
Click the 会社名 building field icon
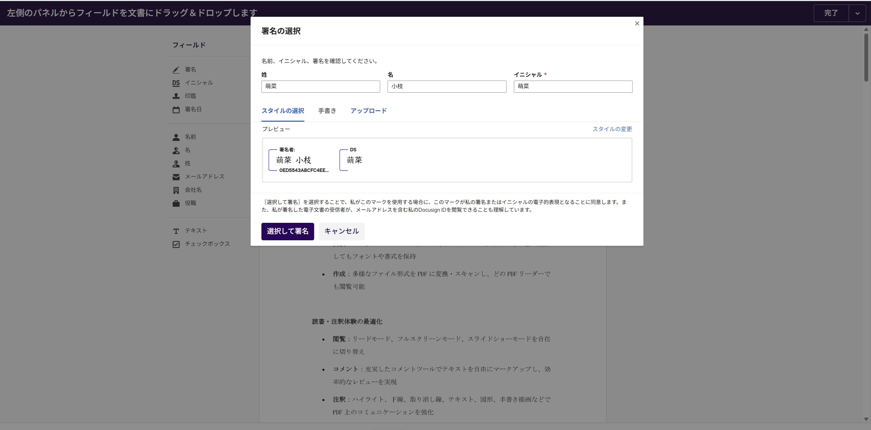click(176, 190)
